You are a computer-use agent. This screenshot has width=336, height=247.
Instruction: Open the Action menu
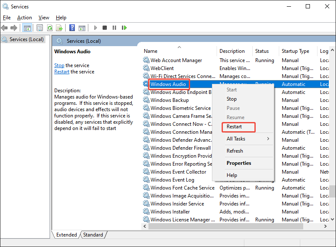coord(24,18)
